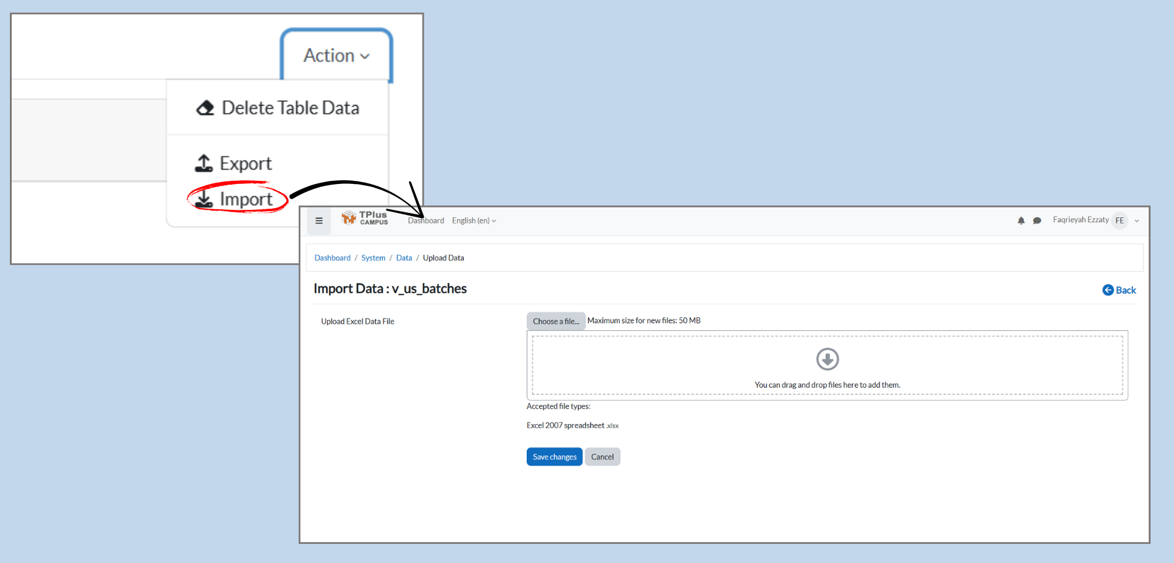Open the notifications bell
The width and height of the screenshot is (1174, 563).
(1021, 221)
